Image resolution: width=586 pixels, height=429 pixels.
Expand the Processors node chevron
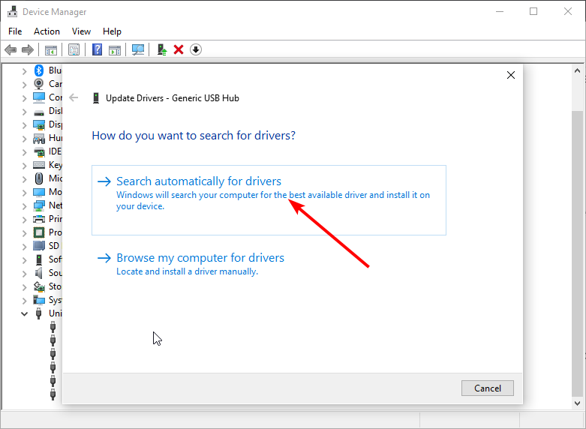(x=24, y=233)
